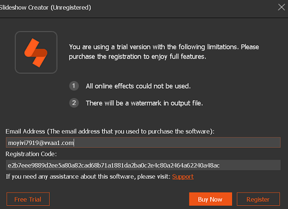Click the number 1 limitation badge
Screen dimensions: 288x209
pos(74,86)
